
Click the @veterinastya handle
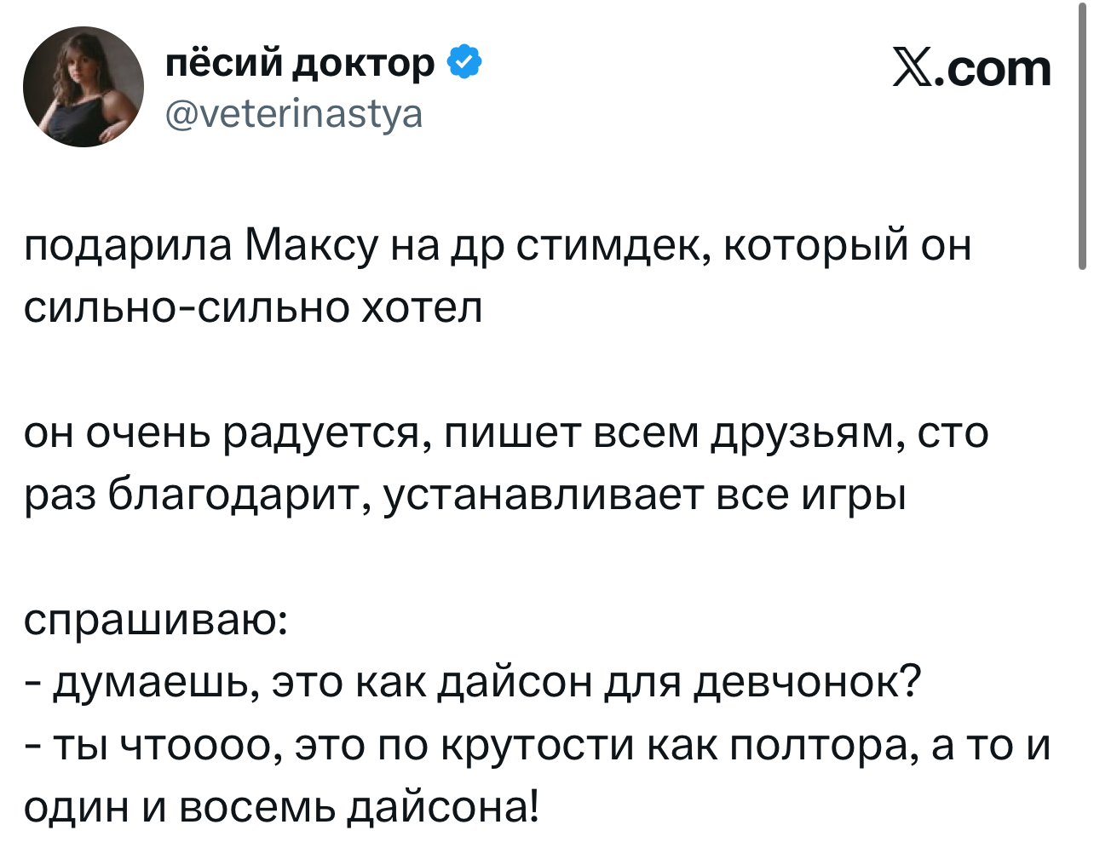coord(293,113)
